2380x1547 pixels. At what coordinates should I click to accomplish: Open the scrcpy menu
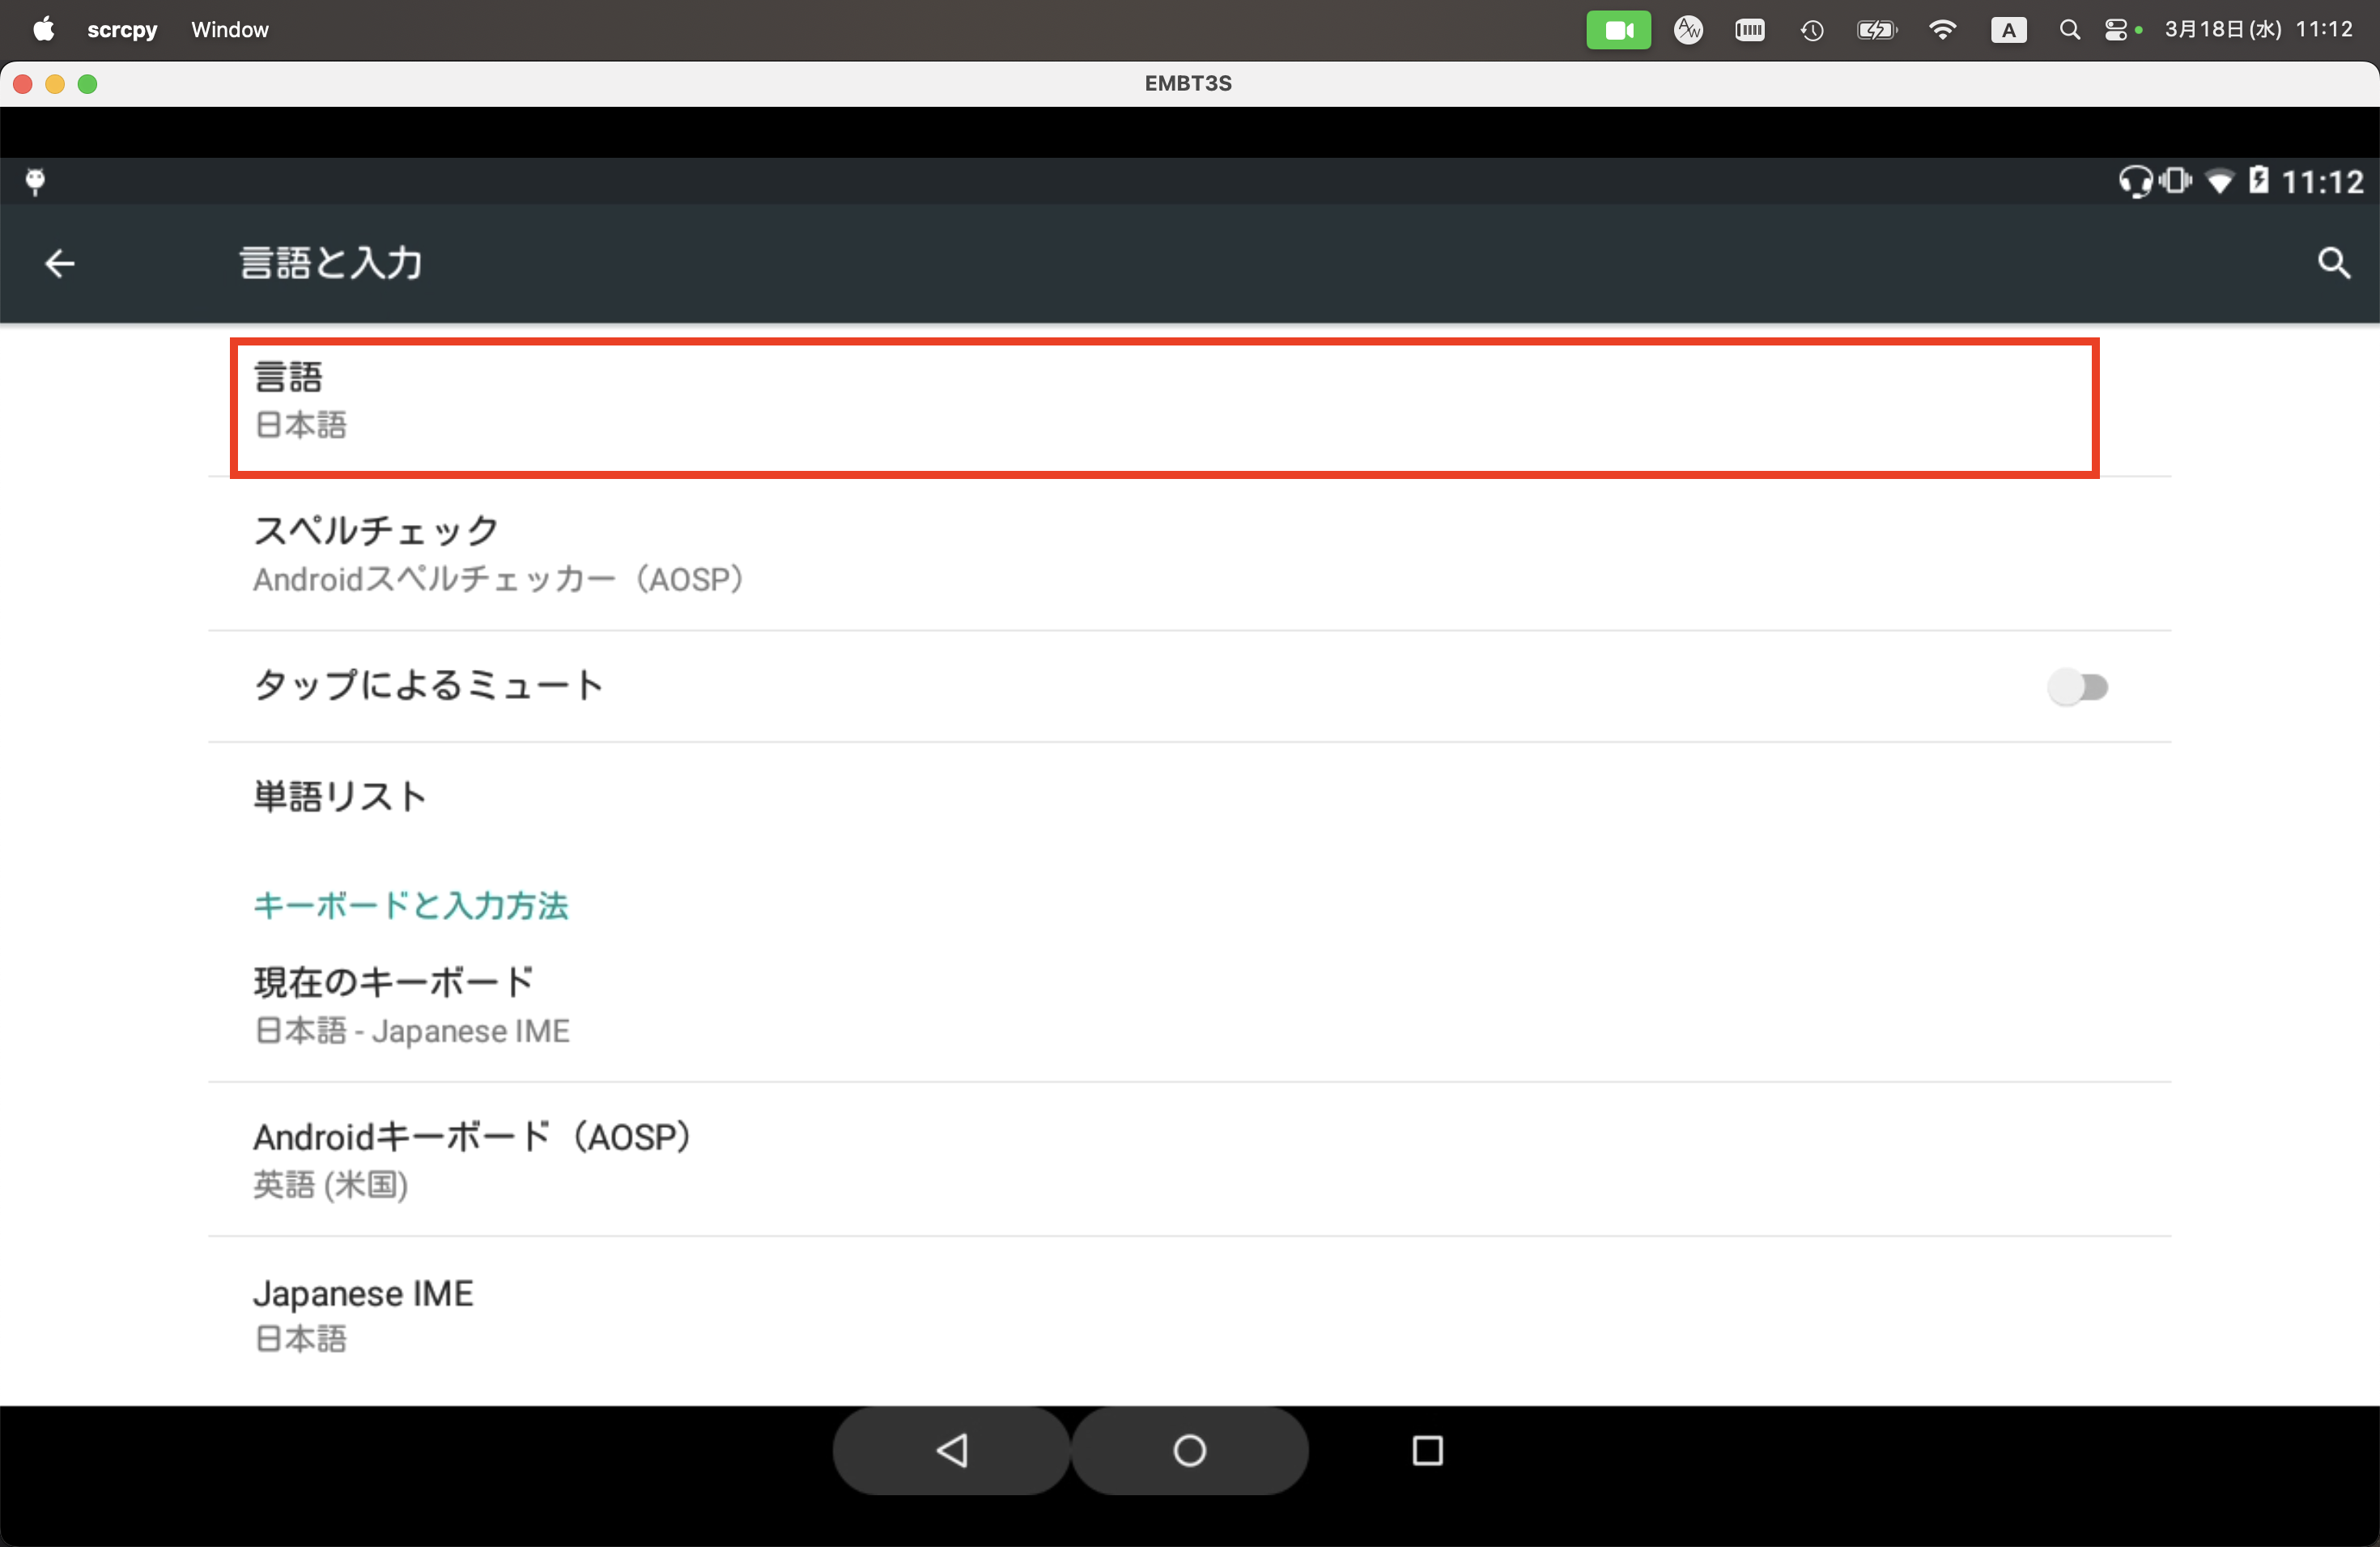[122, 29]
